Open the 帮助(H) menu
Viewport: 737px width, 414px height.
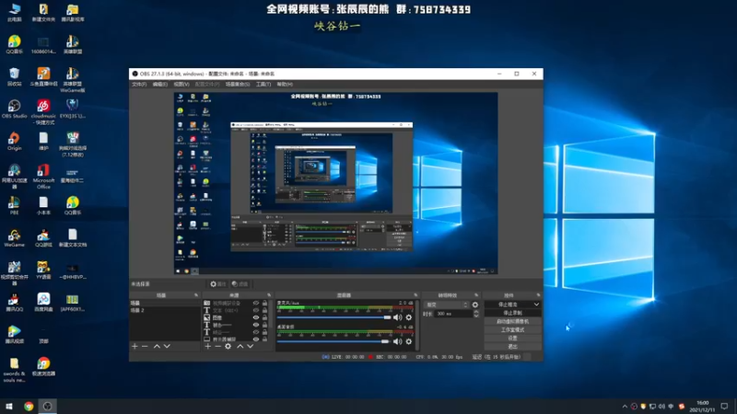(x=285, y=84)
